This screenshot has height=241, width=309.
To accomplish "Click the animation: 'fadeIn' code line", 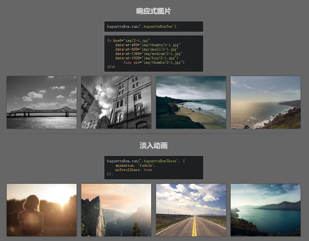I will tap(135, 165).
